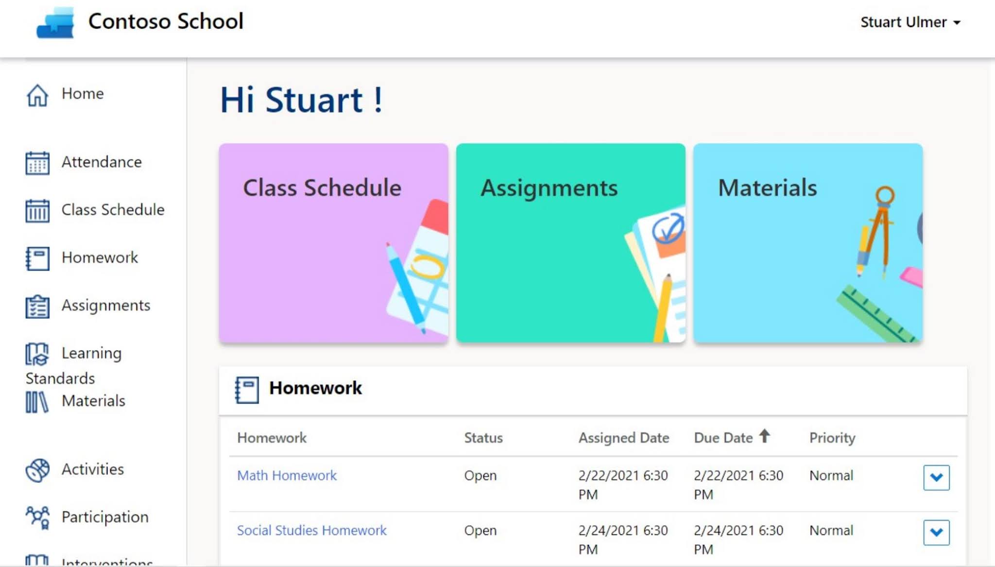This screenshot has width=995, height=567.
Task: Open the purple Class Schedule tile
Action: (333, 243)
